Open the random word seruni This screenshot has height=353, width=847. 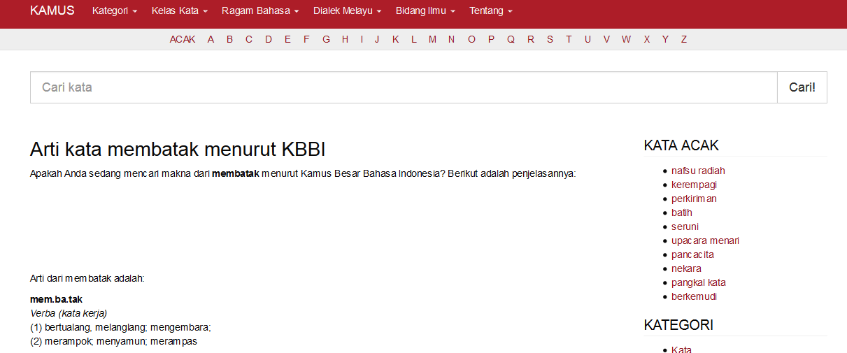(x=685, y=226)
